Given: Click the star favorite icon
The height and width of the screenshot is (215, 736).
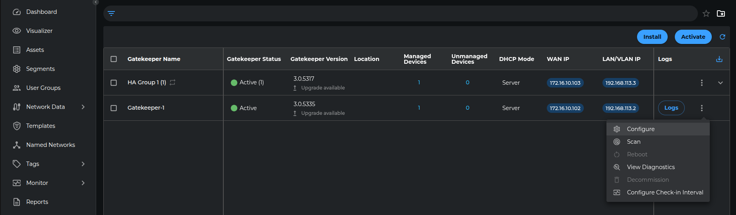Looking at the screenshot, I should coord(706,13).
